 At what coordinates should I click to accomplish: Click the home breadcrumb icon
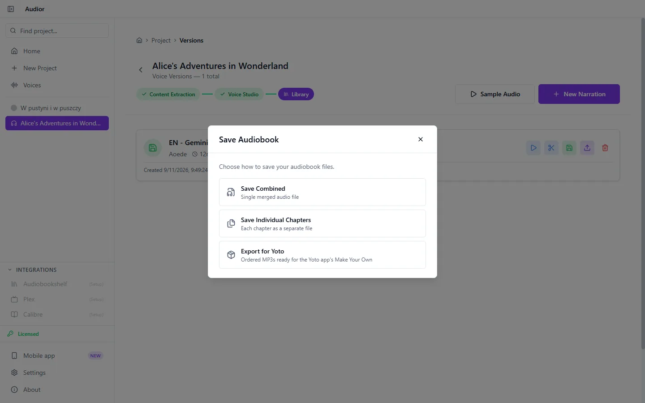pos(139,40)
